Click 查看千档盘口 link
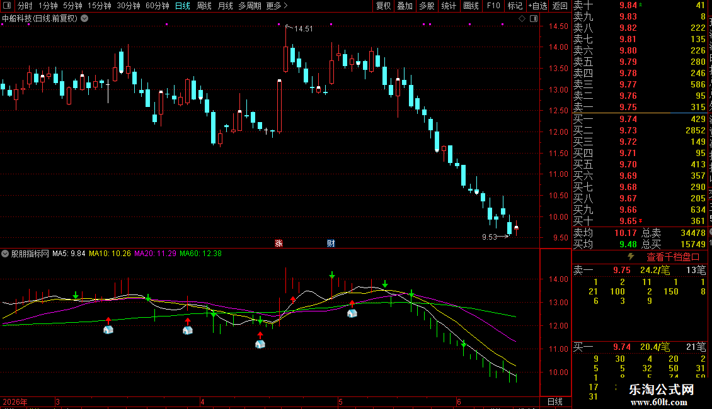The image size is (712, 409). click(673, 257)
